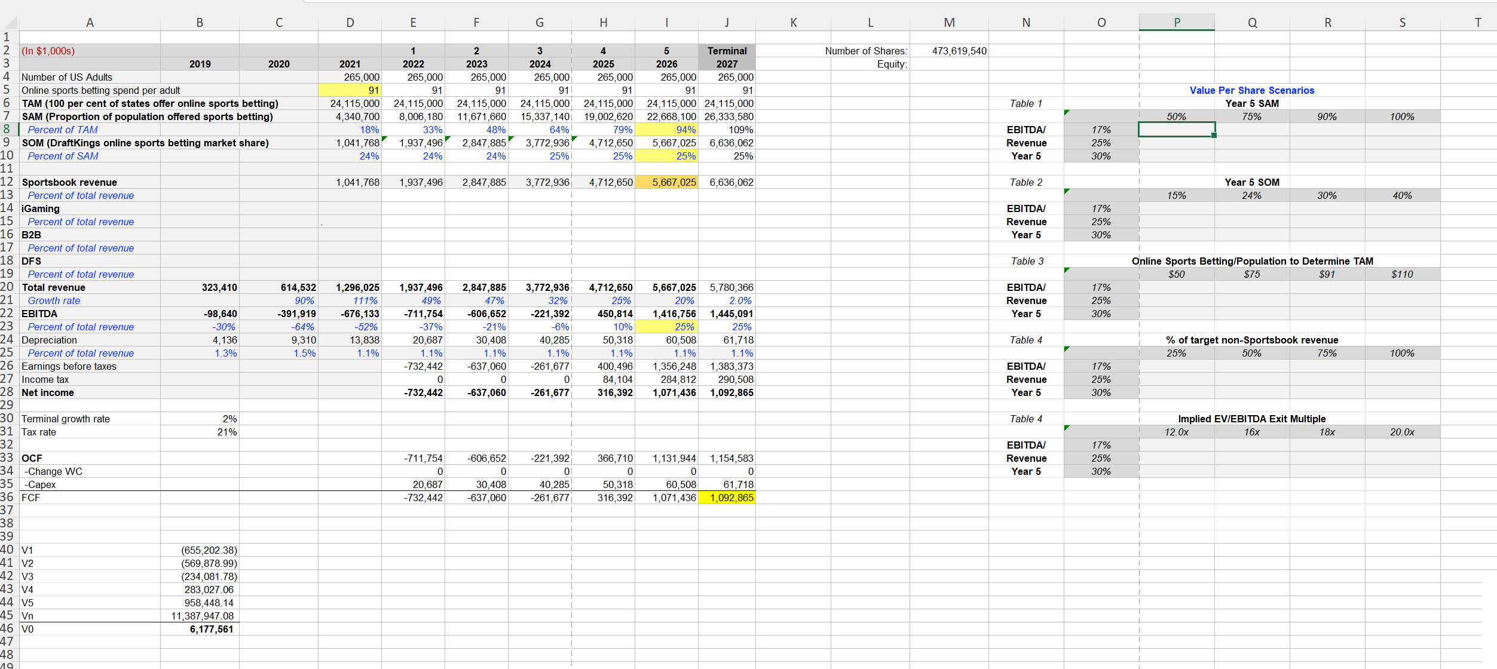This screenshot has width=1497, height=669.
Task: Click the row 8 header
Action: point(7,130)
